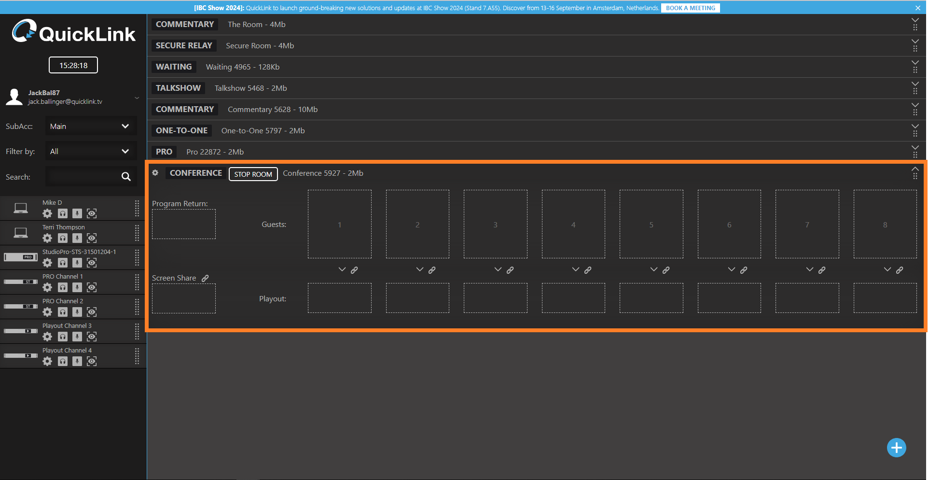Open the SubAcc Main dropdown

[91, 127]
